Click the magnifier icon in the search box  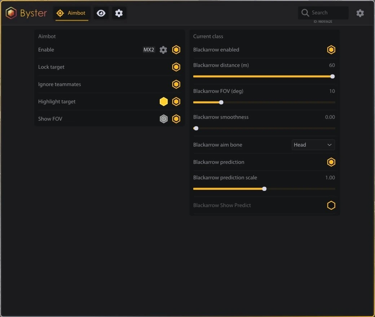coord(305,13)
